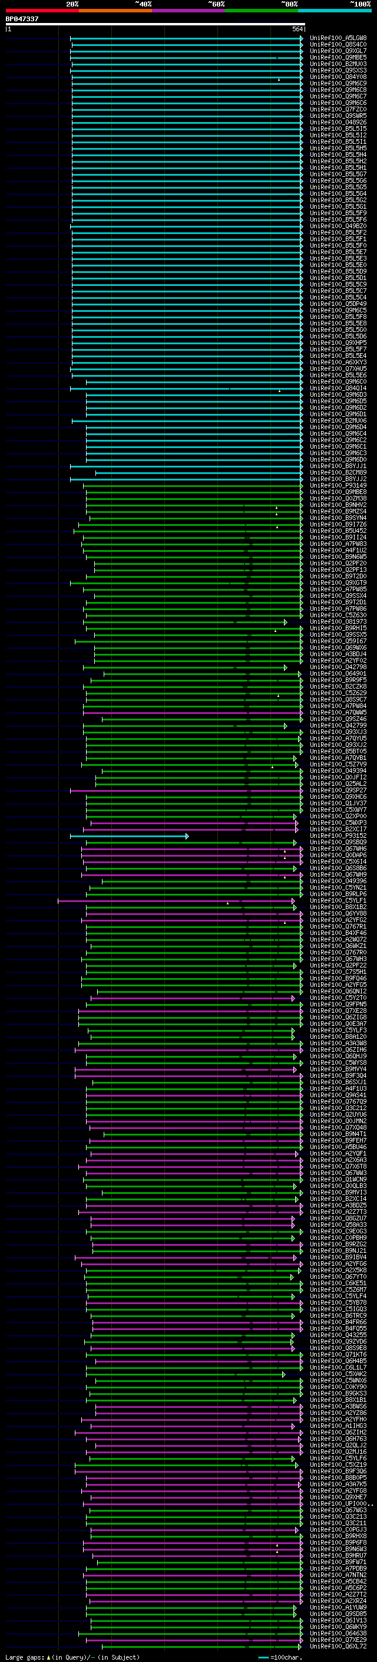Select label UniRef100_Q49BZ0

338,226
